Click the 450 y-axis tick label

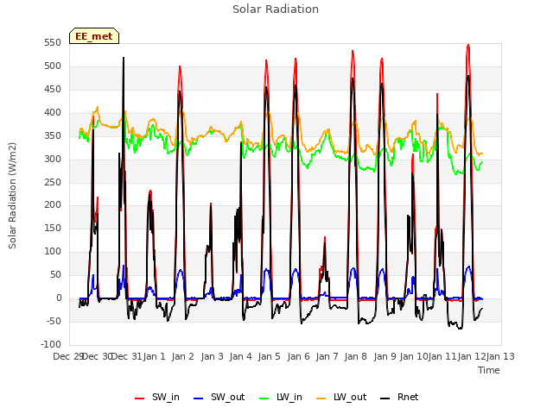[53, 90]
